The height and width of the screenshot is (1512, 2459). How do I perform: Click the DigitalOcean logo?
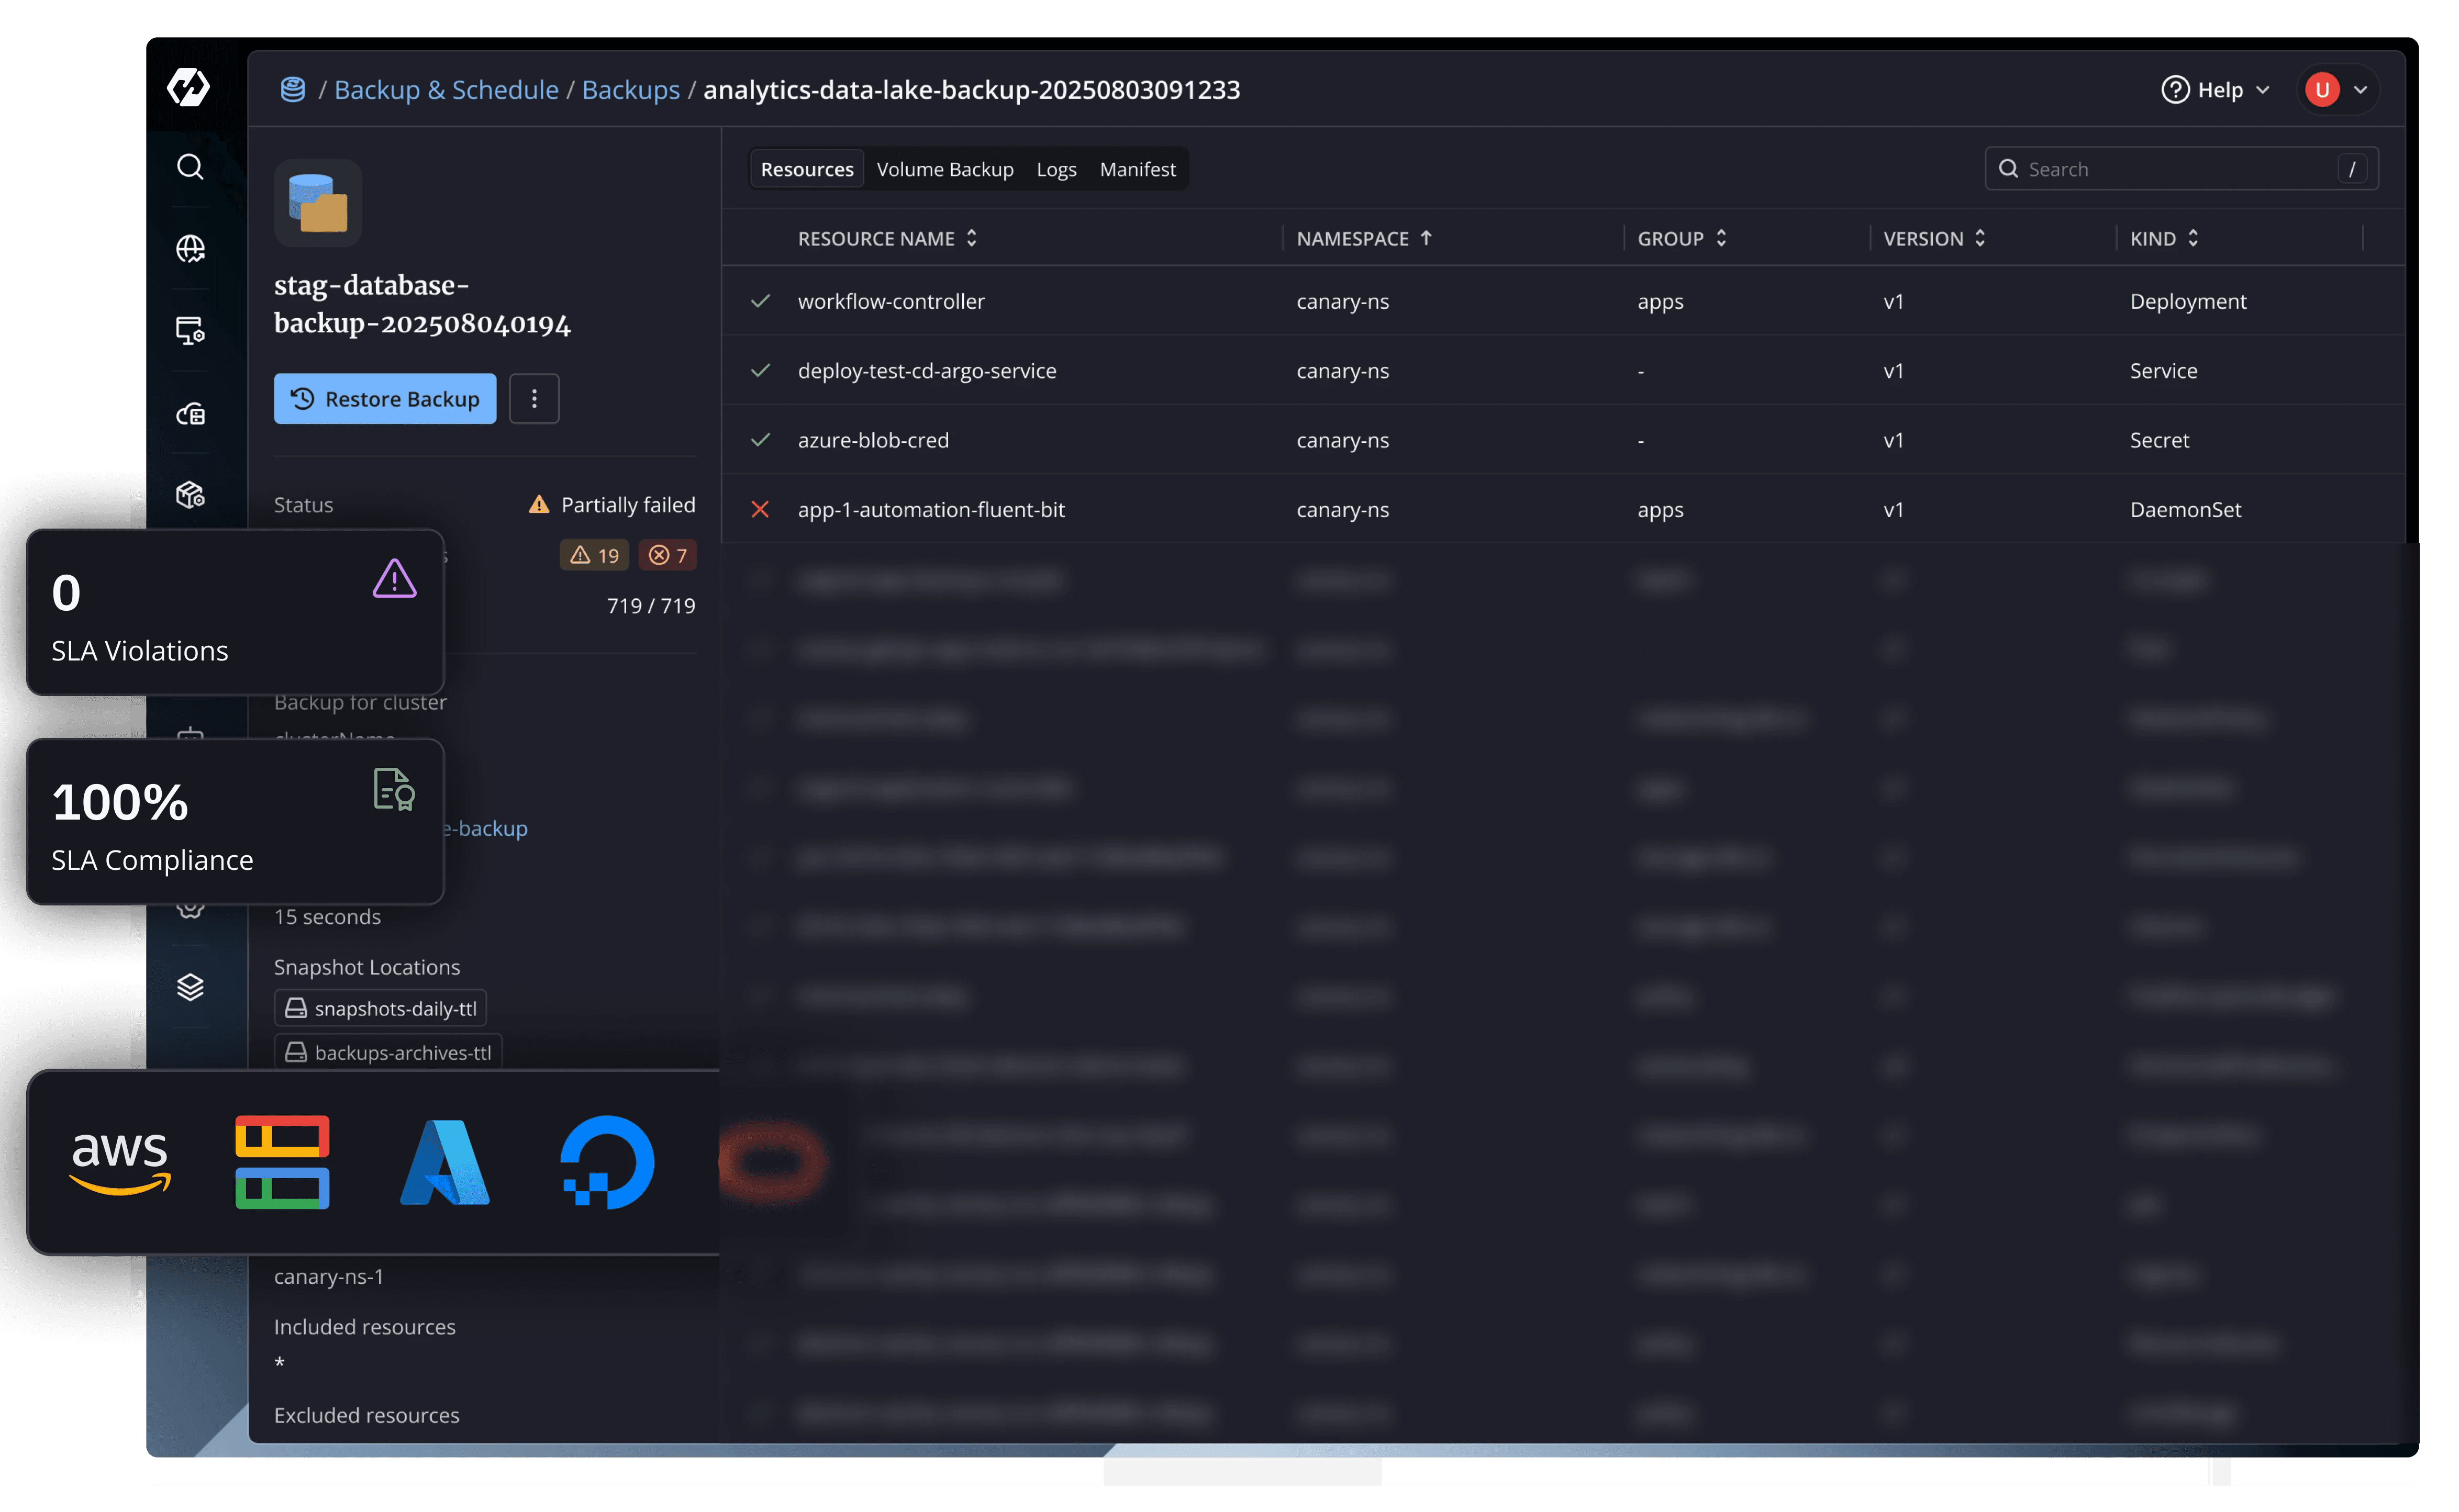click(x=606, y=1162)
